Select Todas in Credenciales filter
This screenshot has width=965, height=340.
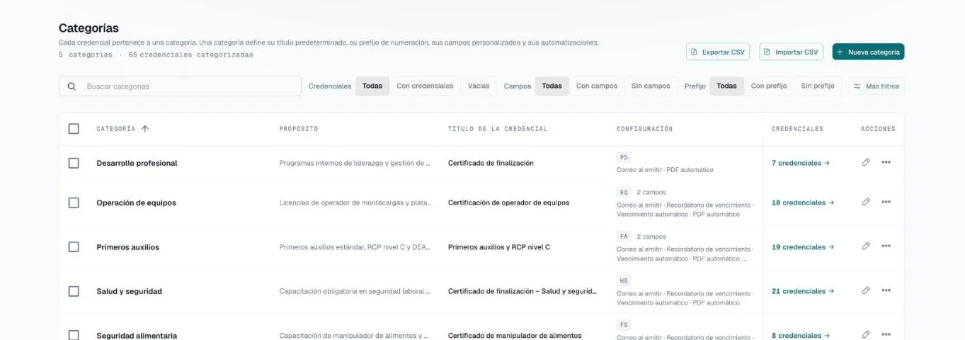pyautogui.click(x=372, y=86)
